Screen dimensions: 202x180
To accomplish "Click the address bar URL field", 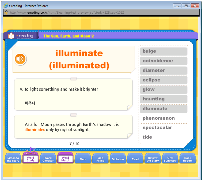I will point(101,13).
